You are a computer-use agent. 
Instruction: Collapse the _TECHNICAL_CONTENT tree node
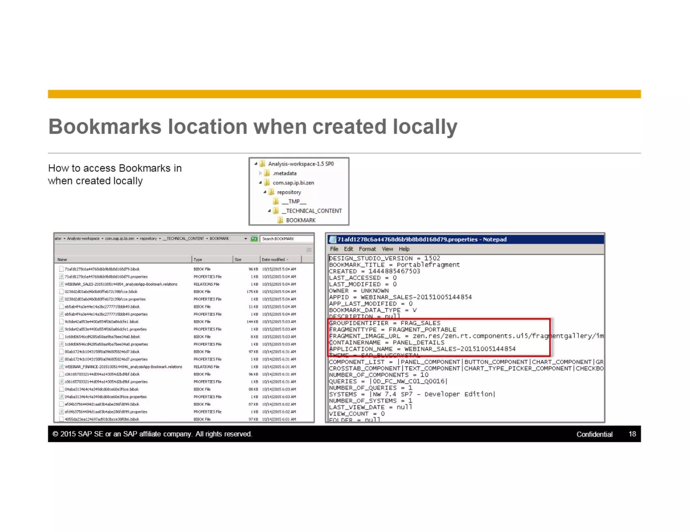[269, 211]
